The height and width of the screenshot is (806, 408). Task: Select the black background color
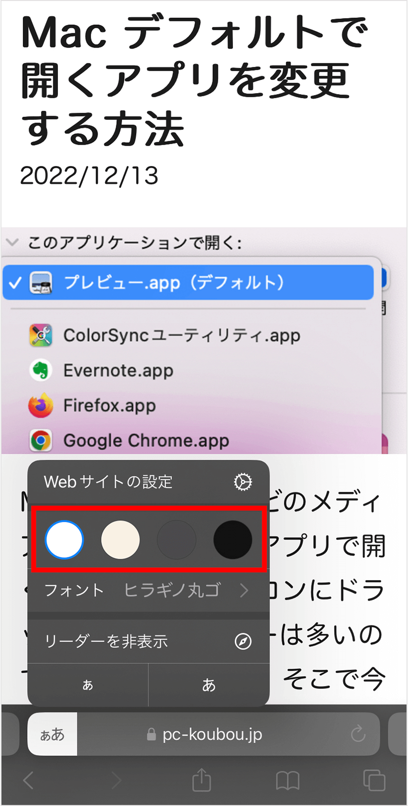233,539
